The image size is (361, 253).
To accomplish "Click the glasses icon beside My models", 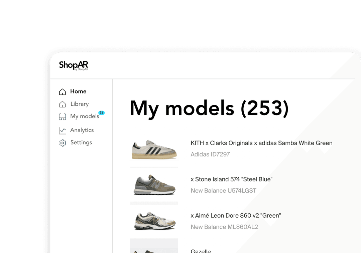I will [x=63, y=117].
